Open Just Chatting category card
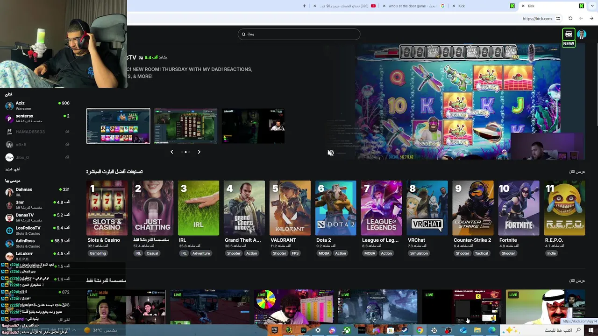This screenshot has width=598, height=336. [x=153, y=208]
